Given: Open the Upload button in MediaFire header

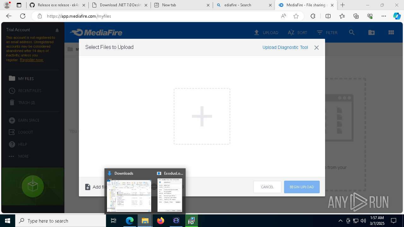Looking at the screenshot, I should [266, 32].
